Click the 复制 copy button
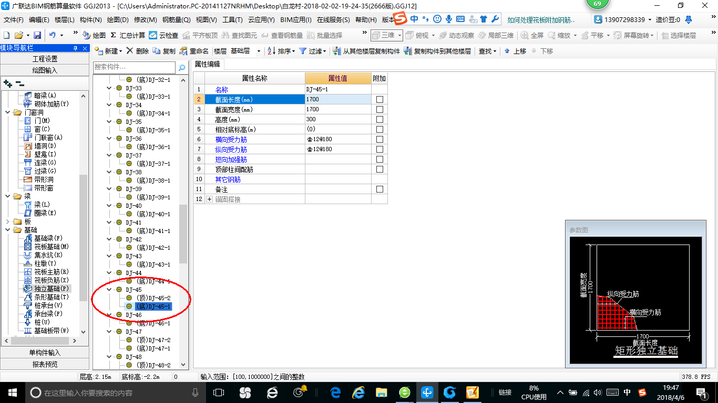This screenshot has width=718, height=403. (x=164, y=51)
